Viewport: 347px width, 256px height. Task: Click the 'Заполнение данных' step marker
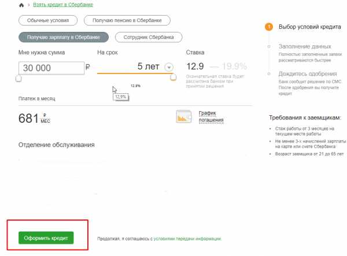268,46
